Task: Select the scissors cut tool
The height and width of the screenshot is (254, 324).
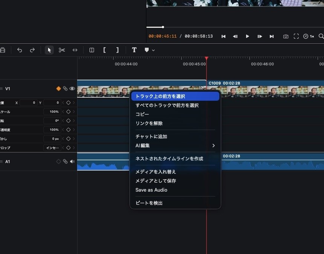Action: pos(62,50)
